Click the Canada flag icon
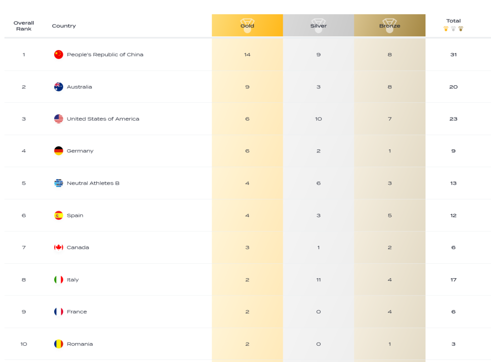 [x=58, y=247]
